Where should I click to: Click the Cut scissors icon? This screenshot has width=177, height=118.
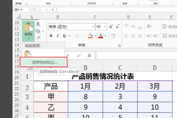[38, 24]
